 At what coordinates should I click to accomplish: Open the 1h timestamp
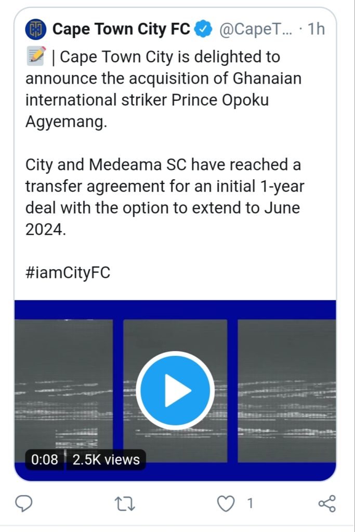tap(316, 30)
